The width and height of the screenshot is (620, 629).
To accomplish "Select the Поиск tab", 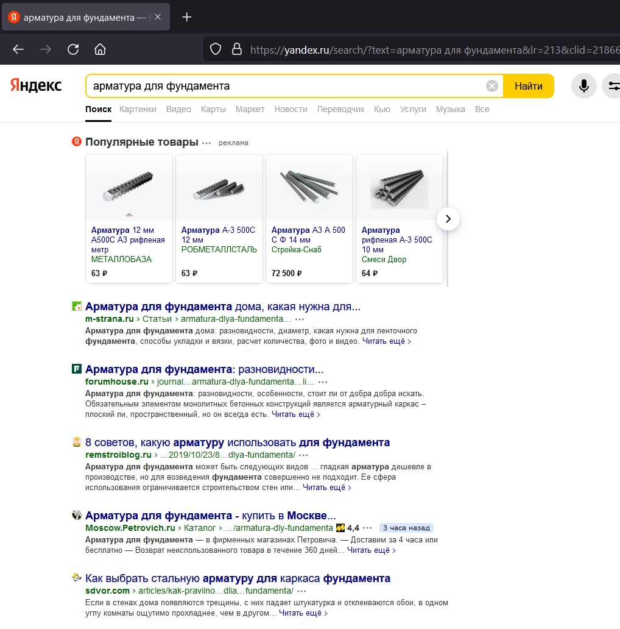I will 98,109.
